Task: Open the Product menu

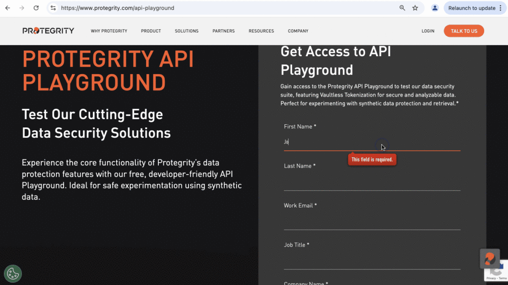Action: 151,31
